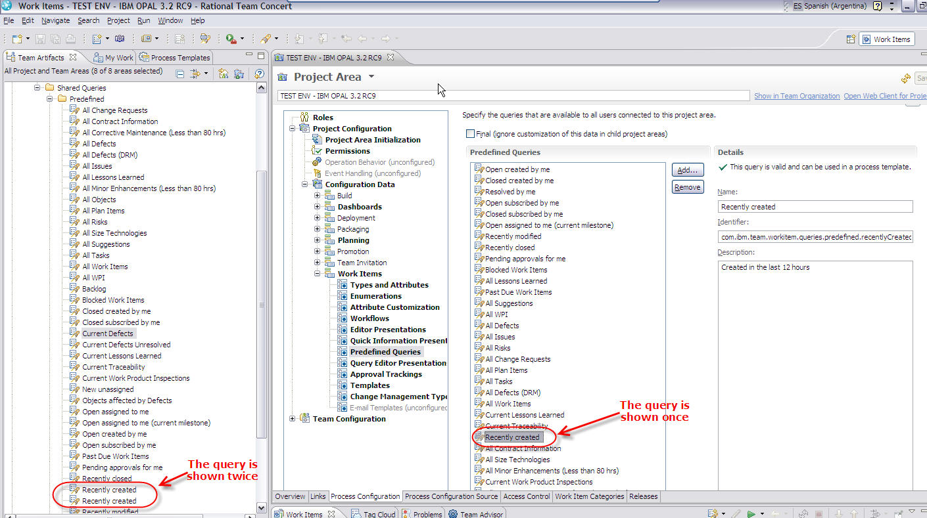927x518 pixels.
Task: Open the Project menu
Action: click(x=118, y=20)
